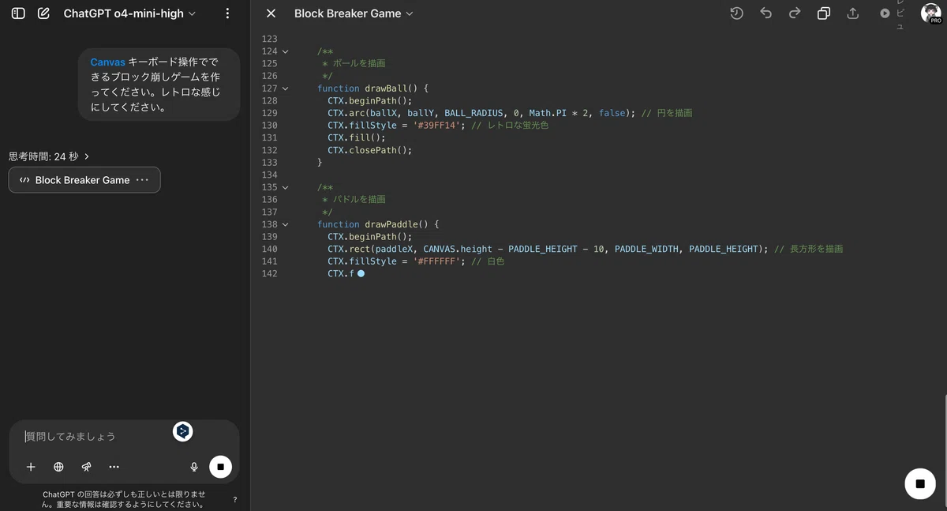Viewport: 947px width, 511px height.
Task: Open options dots on Block Breaker Game chip
Action: [x=142, y=180]
